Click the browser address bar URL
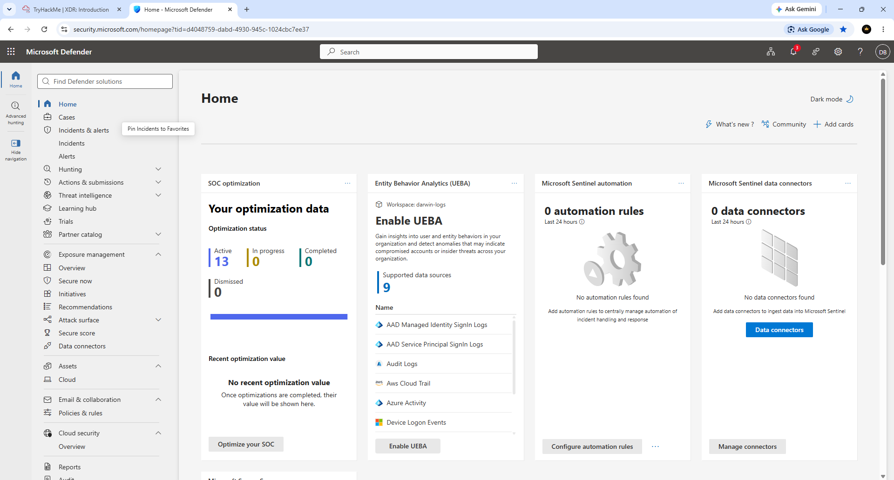Screen dimensions: 894x480 [191, 29]
